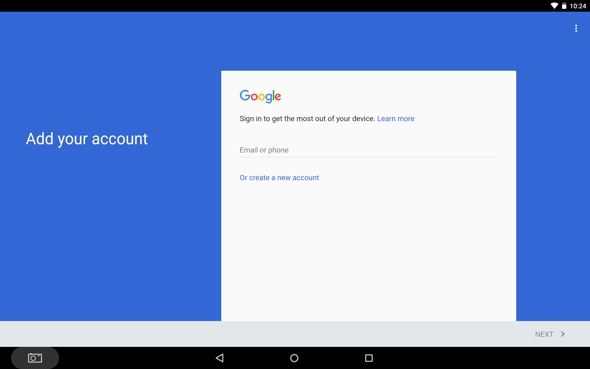
Task: Click the Google logo
Action: [x=260, y=96]
